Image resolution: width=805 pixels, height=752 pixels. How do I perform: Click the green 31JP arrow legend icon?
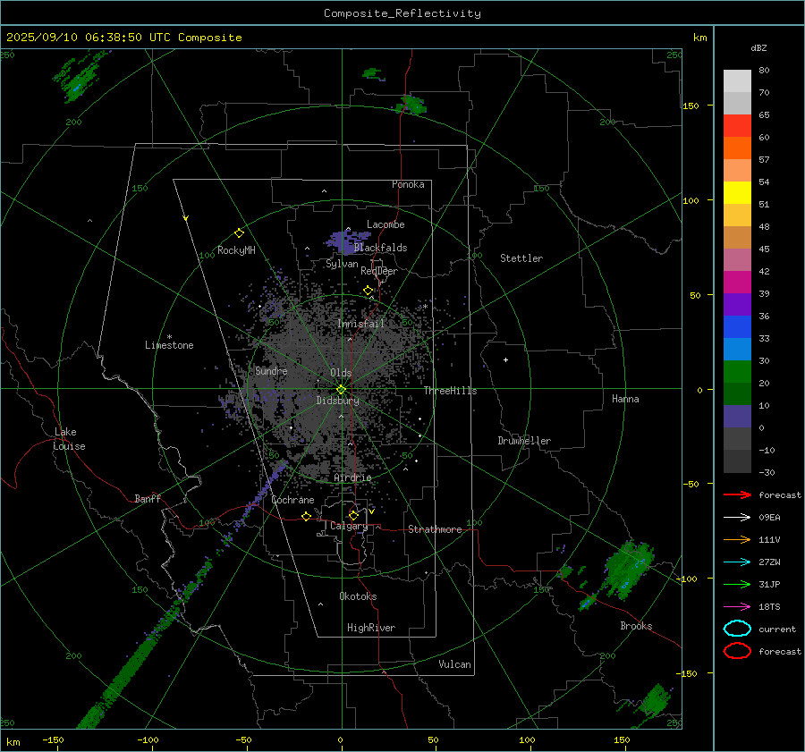click(737, 584)
